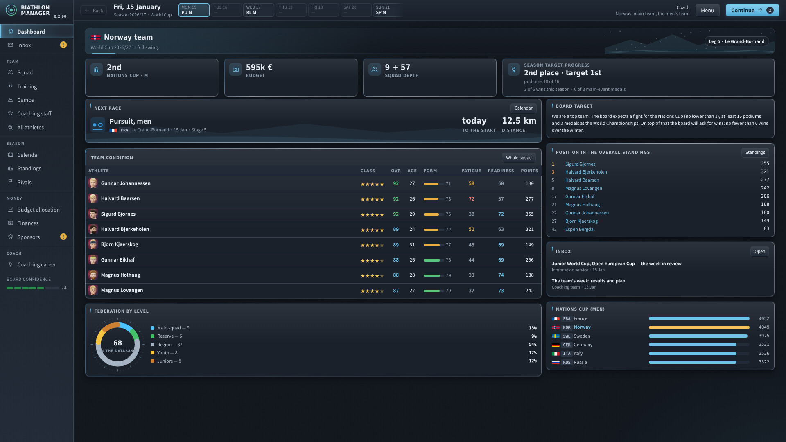Click the Rivals flag icon
The height and width of the screenshot is (442, 786).
pyautogui.click(x=11, y=182)
